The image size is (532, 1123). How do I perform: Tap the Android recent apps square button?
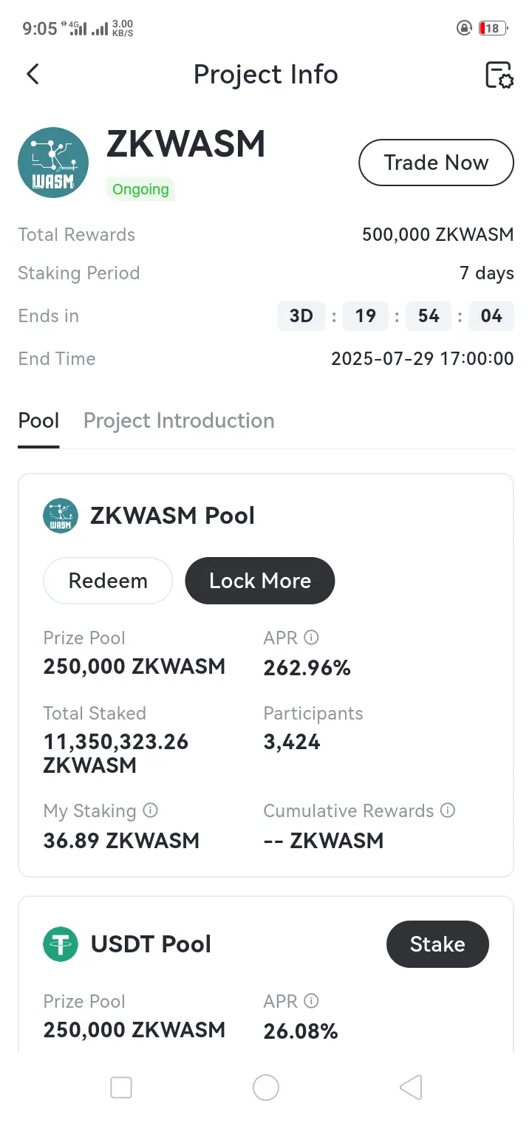pos(121,1088)
